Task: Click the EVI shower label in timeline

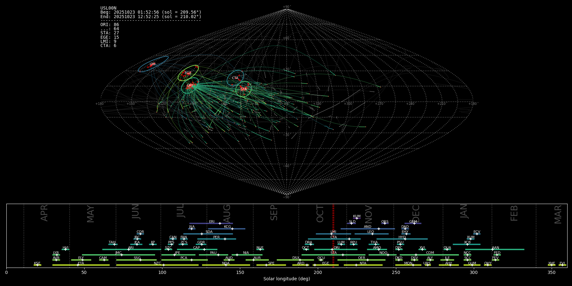Action: coord(562,263)
